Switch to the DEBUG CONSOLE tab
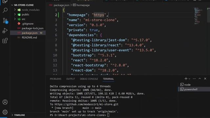This screenshot has height=118, width=210. (89, 79)
